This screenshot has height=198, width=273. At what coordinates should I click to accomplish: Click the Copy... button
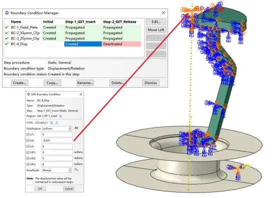52,83
